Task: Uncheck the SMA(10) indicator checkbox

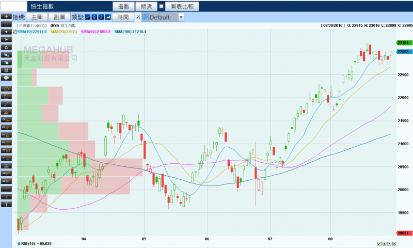Action: (15, 32)
